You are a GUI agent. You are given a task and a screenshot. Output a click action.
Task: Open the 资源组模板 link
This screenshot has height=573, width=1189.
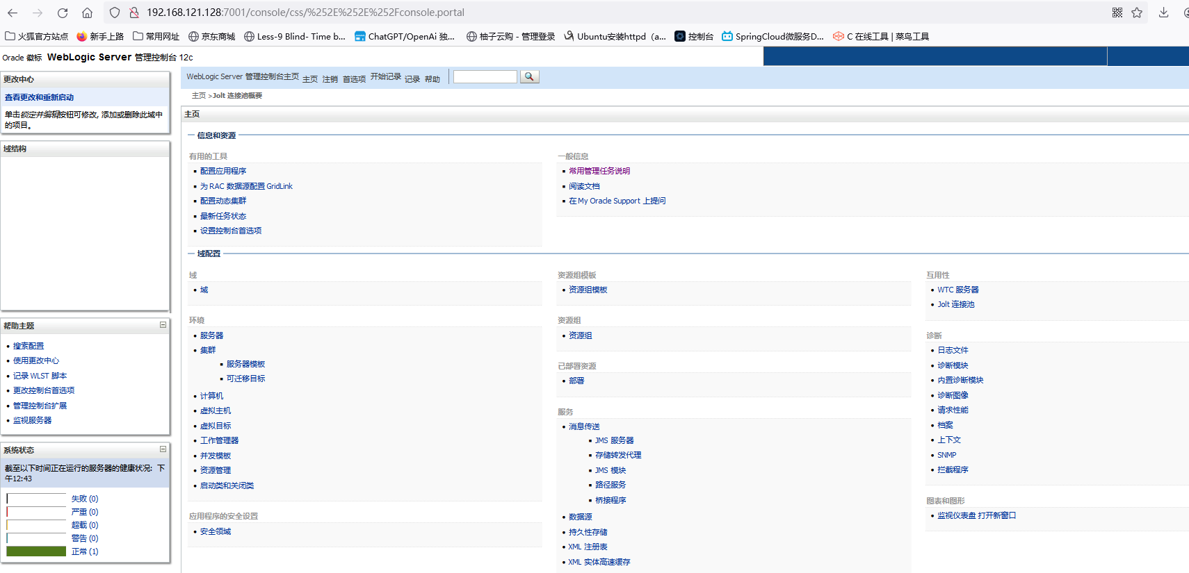pos(588,290)
